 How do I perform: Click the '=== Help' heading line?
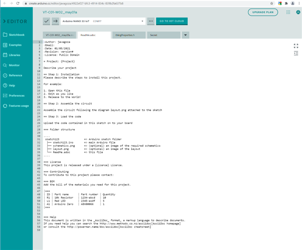coord(50,217)
